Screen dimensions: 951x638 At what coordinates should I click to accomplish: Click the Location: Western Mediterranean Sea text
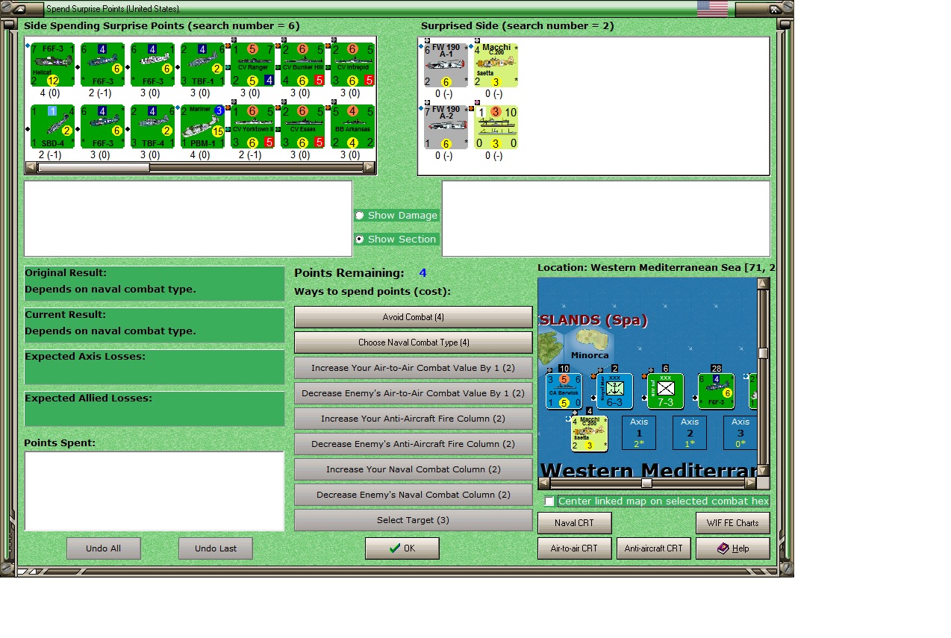click(656, 267)
